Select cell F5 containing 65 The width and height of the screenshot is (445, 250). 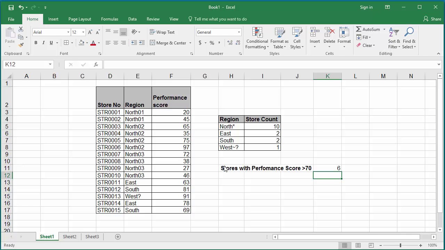click(171, 126)
